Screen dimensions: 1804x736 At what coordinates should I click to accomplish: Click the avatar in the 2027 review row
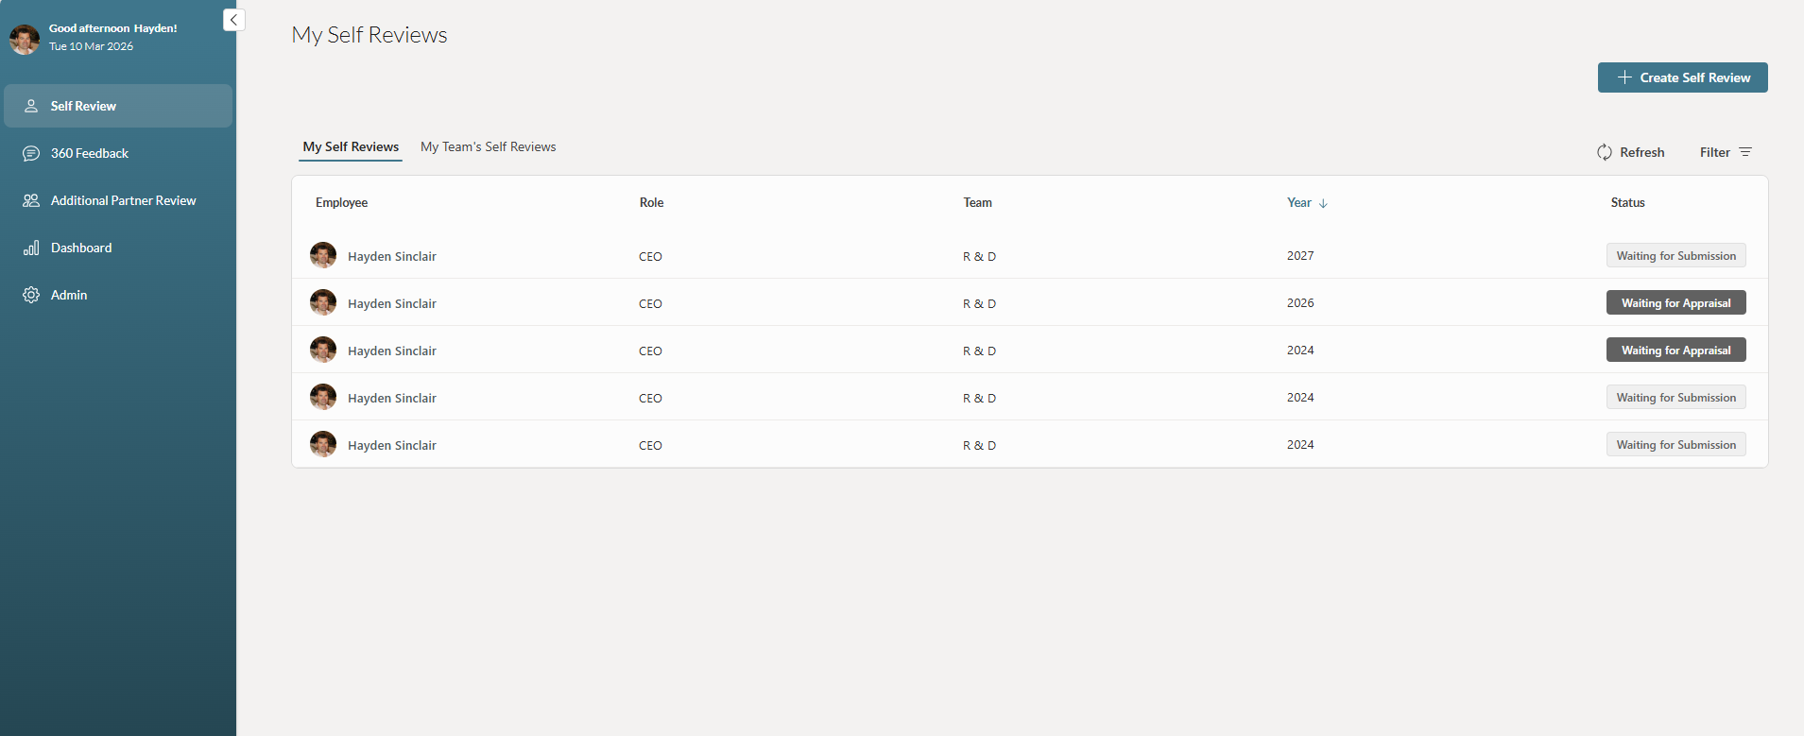[x=323, y=255]
